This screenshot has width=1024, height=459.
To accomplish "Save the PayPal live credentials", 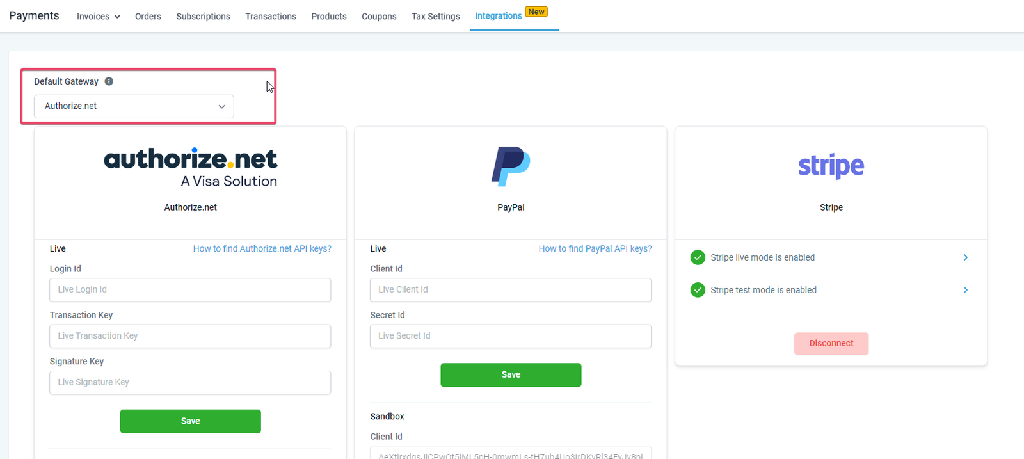I will click(x=511, y=375).
